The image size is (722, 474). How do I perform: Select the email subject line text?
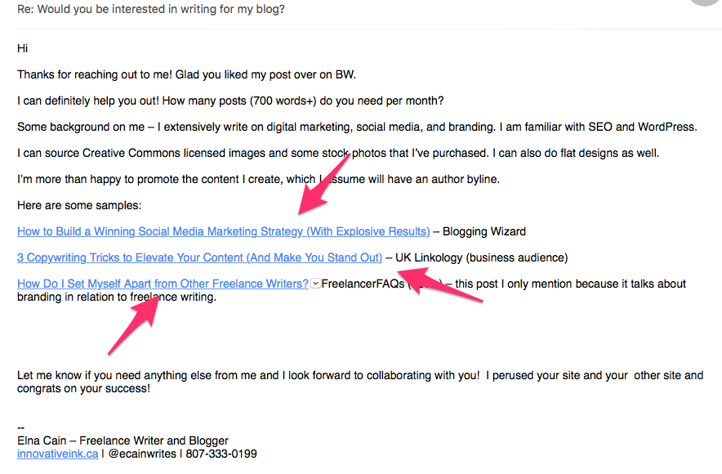coord(151,9)
